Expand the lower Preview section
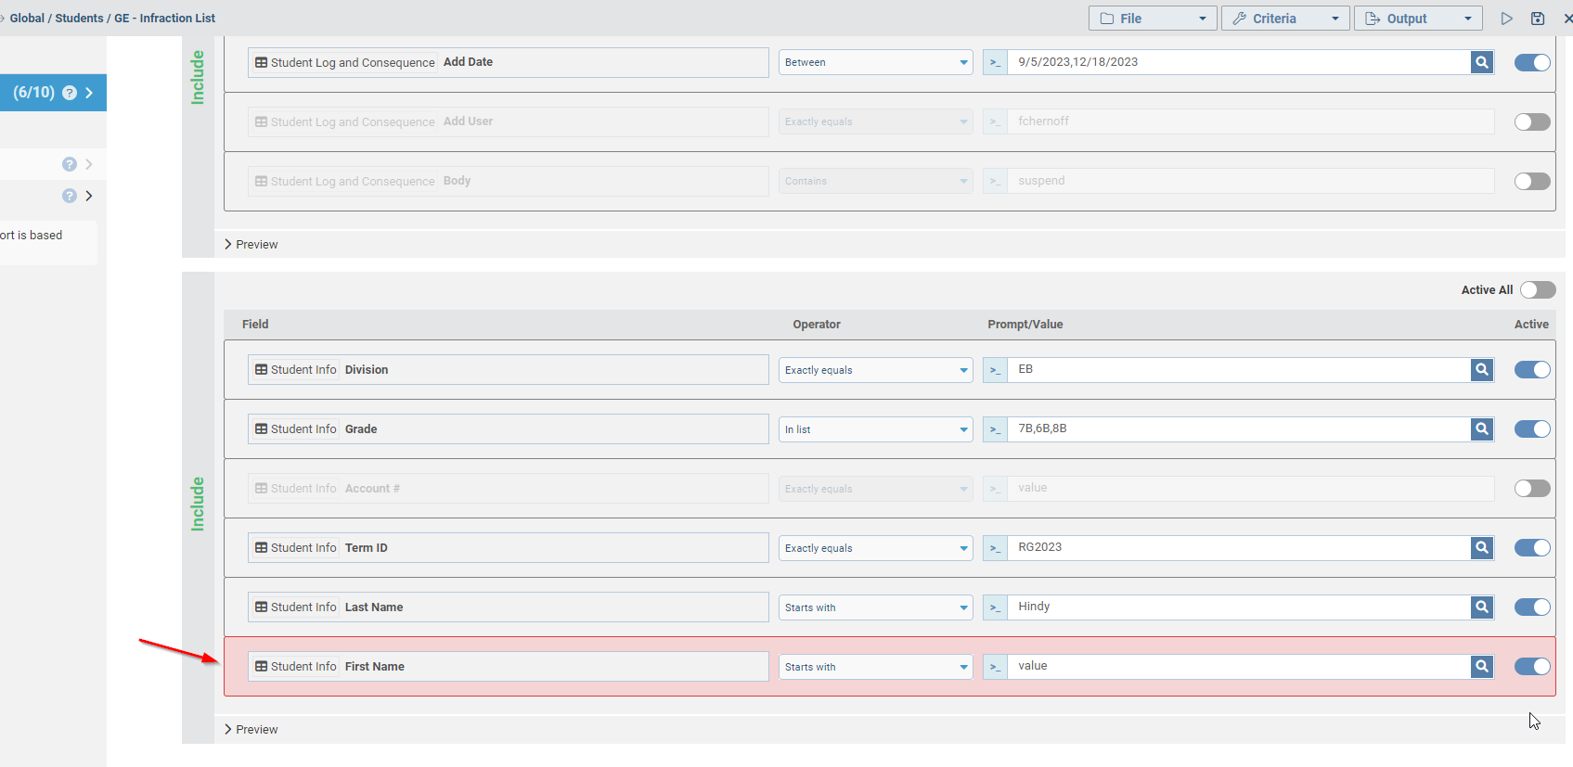 point(251,729)
